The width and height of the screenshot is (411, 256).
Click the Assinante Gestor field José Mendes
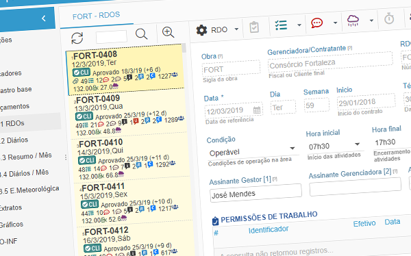(x=256, y=194)
